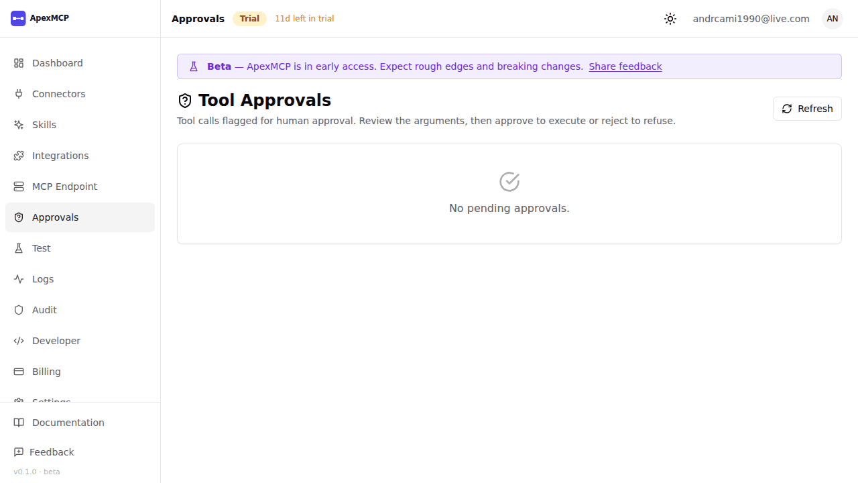Go to the Developer section

point(80,341)
